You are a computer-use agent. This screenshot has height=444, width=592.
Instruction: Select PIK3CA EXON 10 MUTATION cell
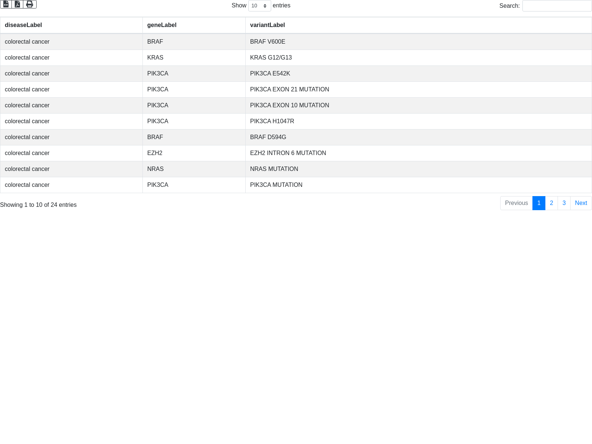pos(418,105)
